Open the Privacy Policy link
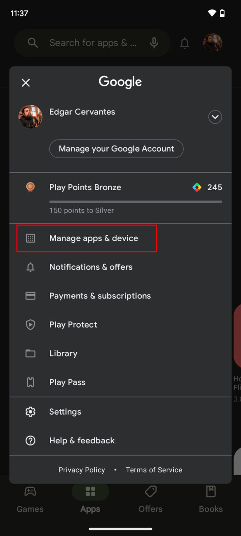The height and width of the screenshot is (536, 241). point(81,470)
